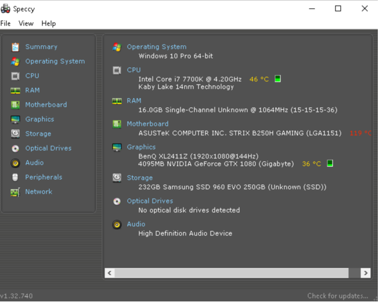Open the View menu
The image size is (379, 302).
pyautogui.click(x=26, y=23)
